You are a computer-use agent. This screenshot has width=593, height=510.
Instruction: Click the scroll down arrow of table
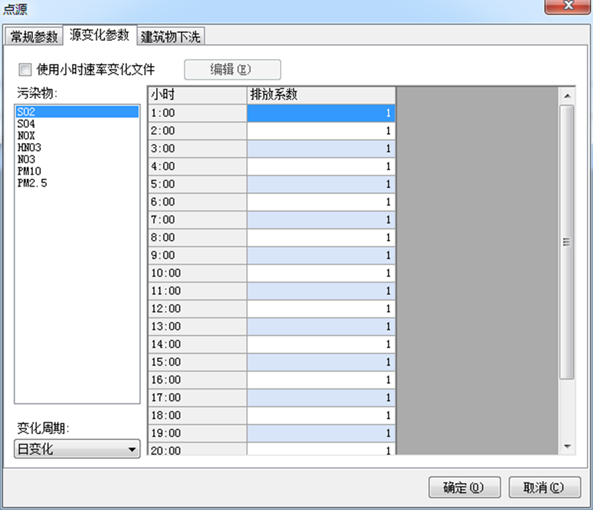[x=567, y=446]
